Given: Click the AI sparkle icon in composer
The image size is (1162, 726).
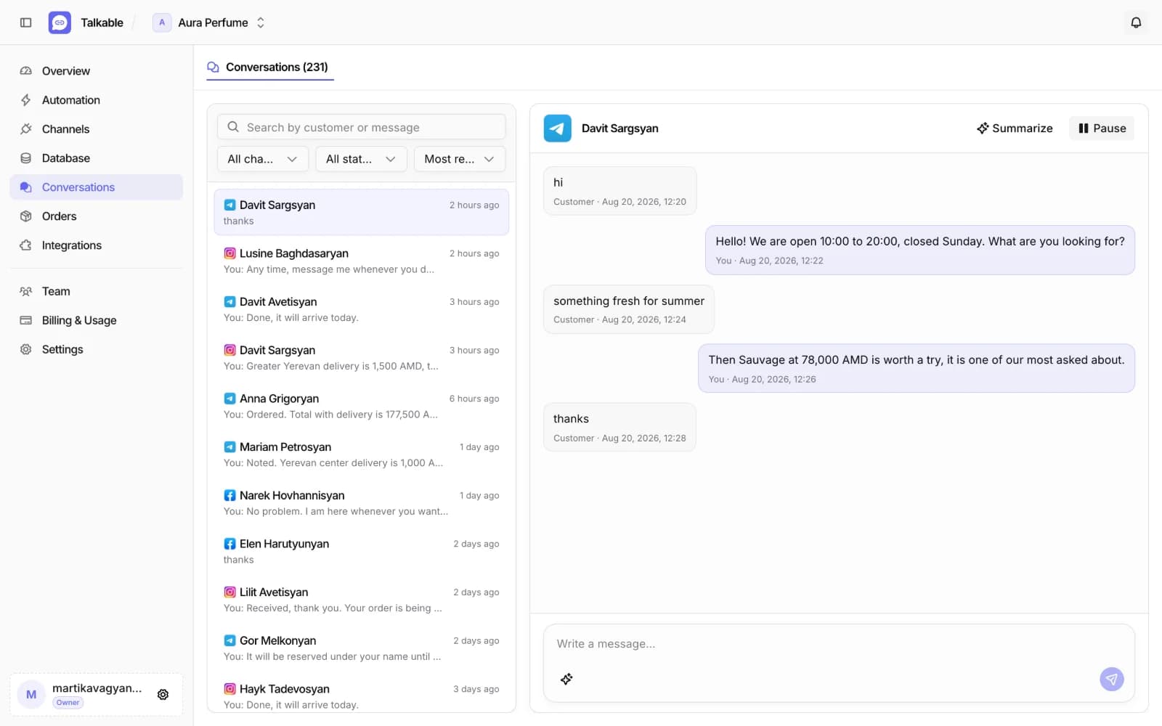Looking at the screenshot, I should click(x=566, y=679).
